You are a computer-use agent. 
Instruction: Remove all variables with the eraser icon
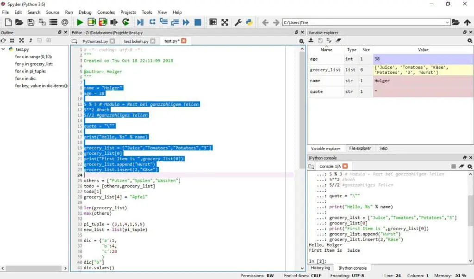(x=338, y=40)
